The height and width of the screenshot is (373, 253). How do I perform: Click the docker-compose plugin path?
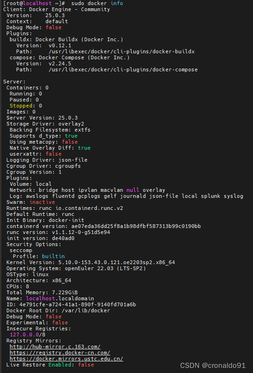[123, 70]
